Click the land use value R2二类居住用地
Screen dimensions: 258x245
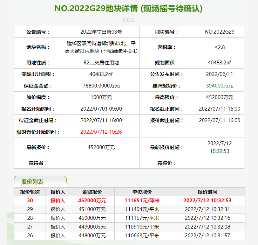point(101,63)
